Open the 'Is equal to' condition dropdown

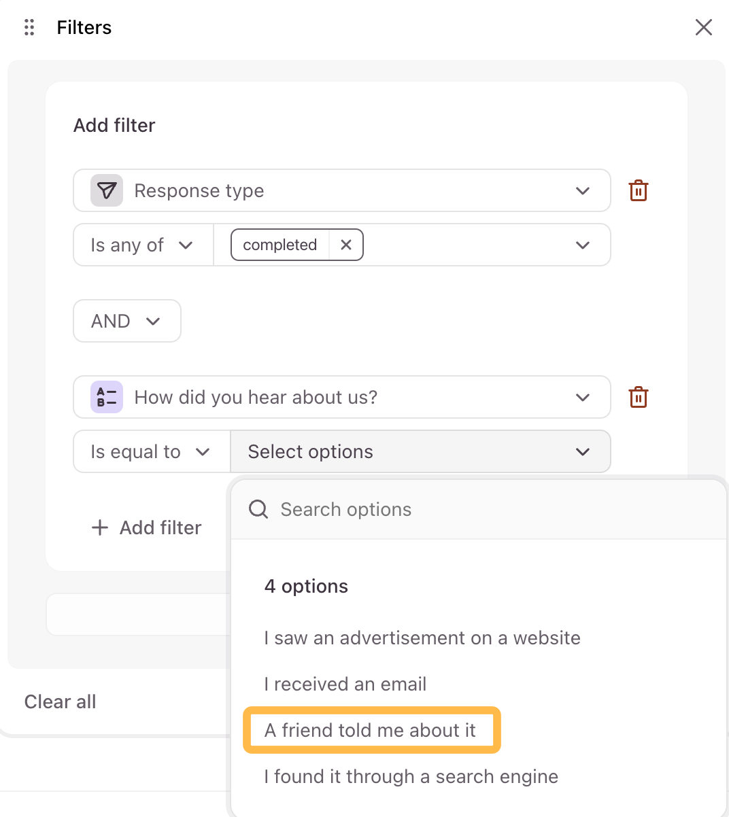[x=151, y=451]
